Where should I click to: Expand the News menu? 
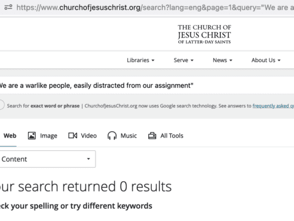[222, 60]
